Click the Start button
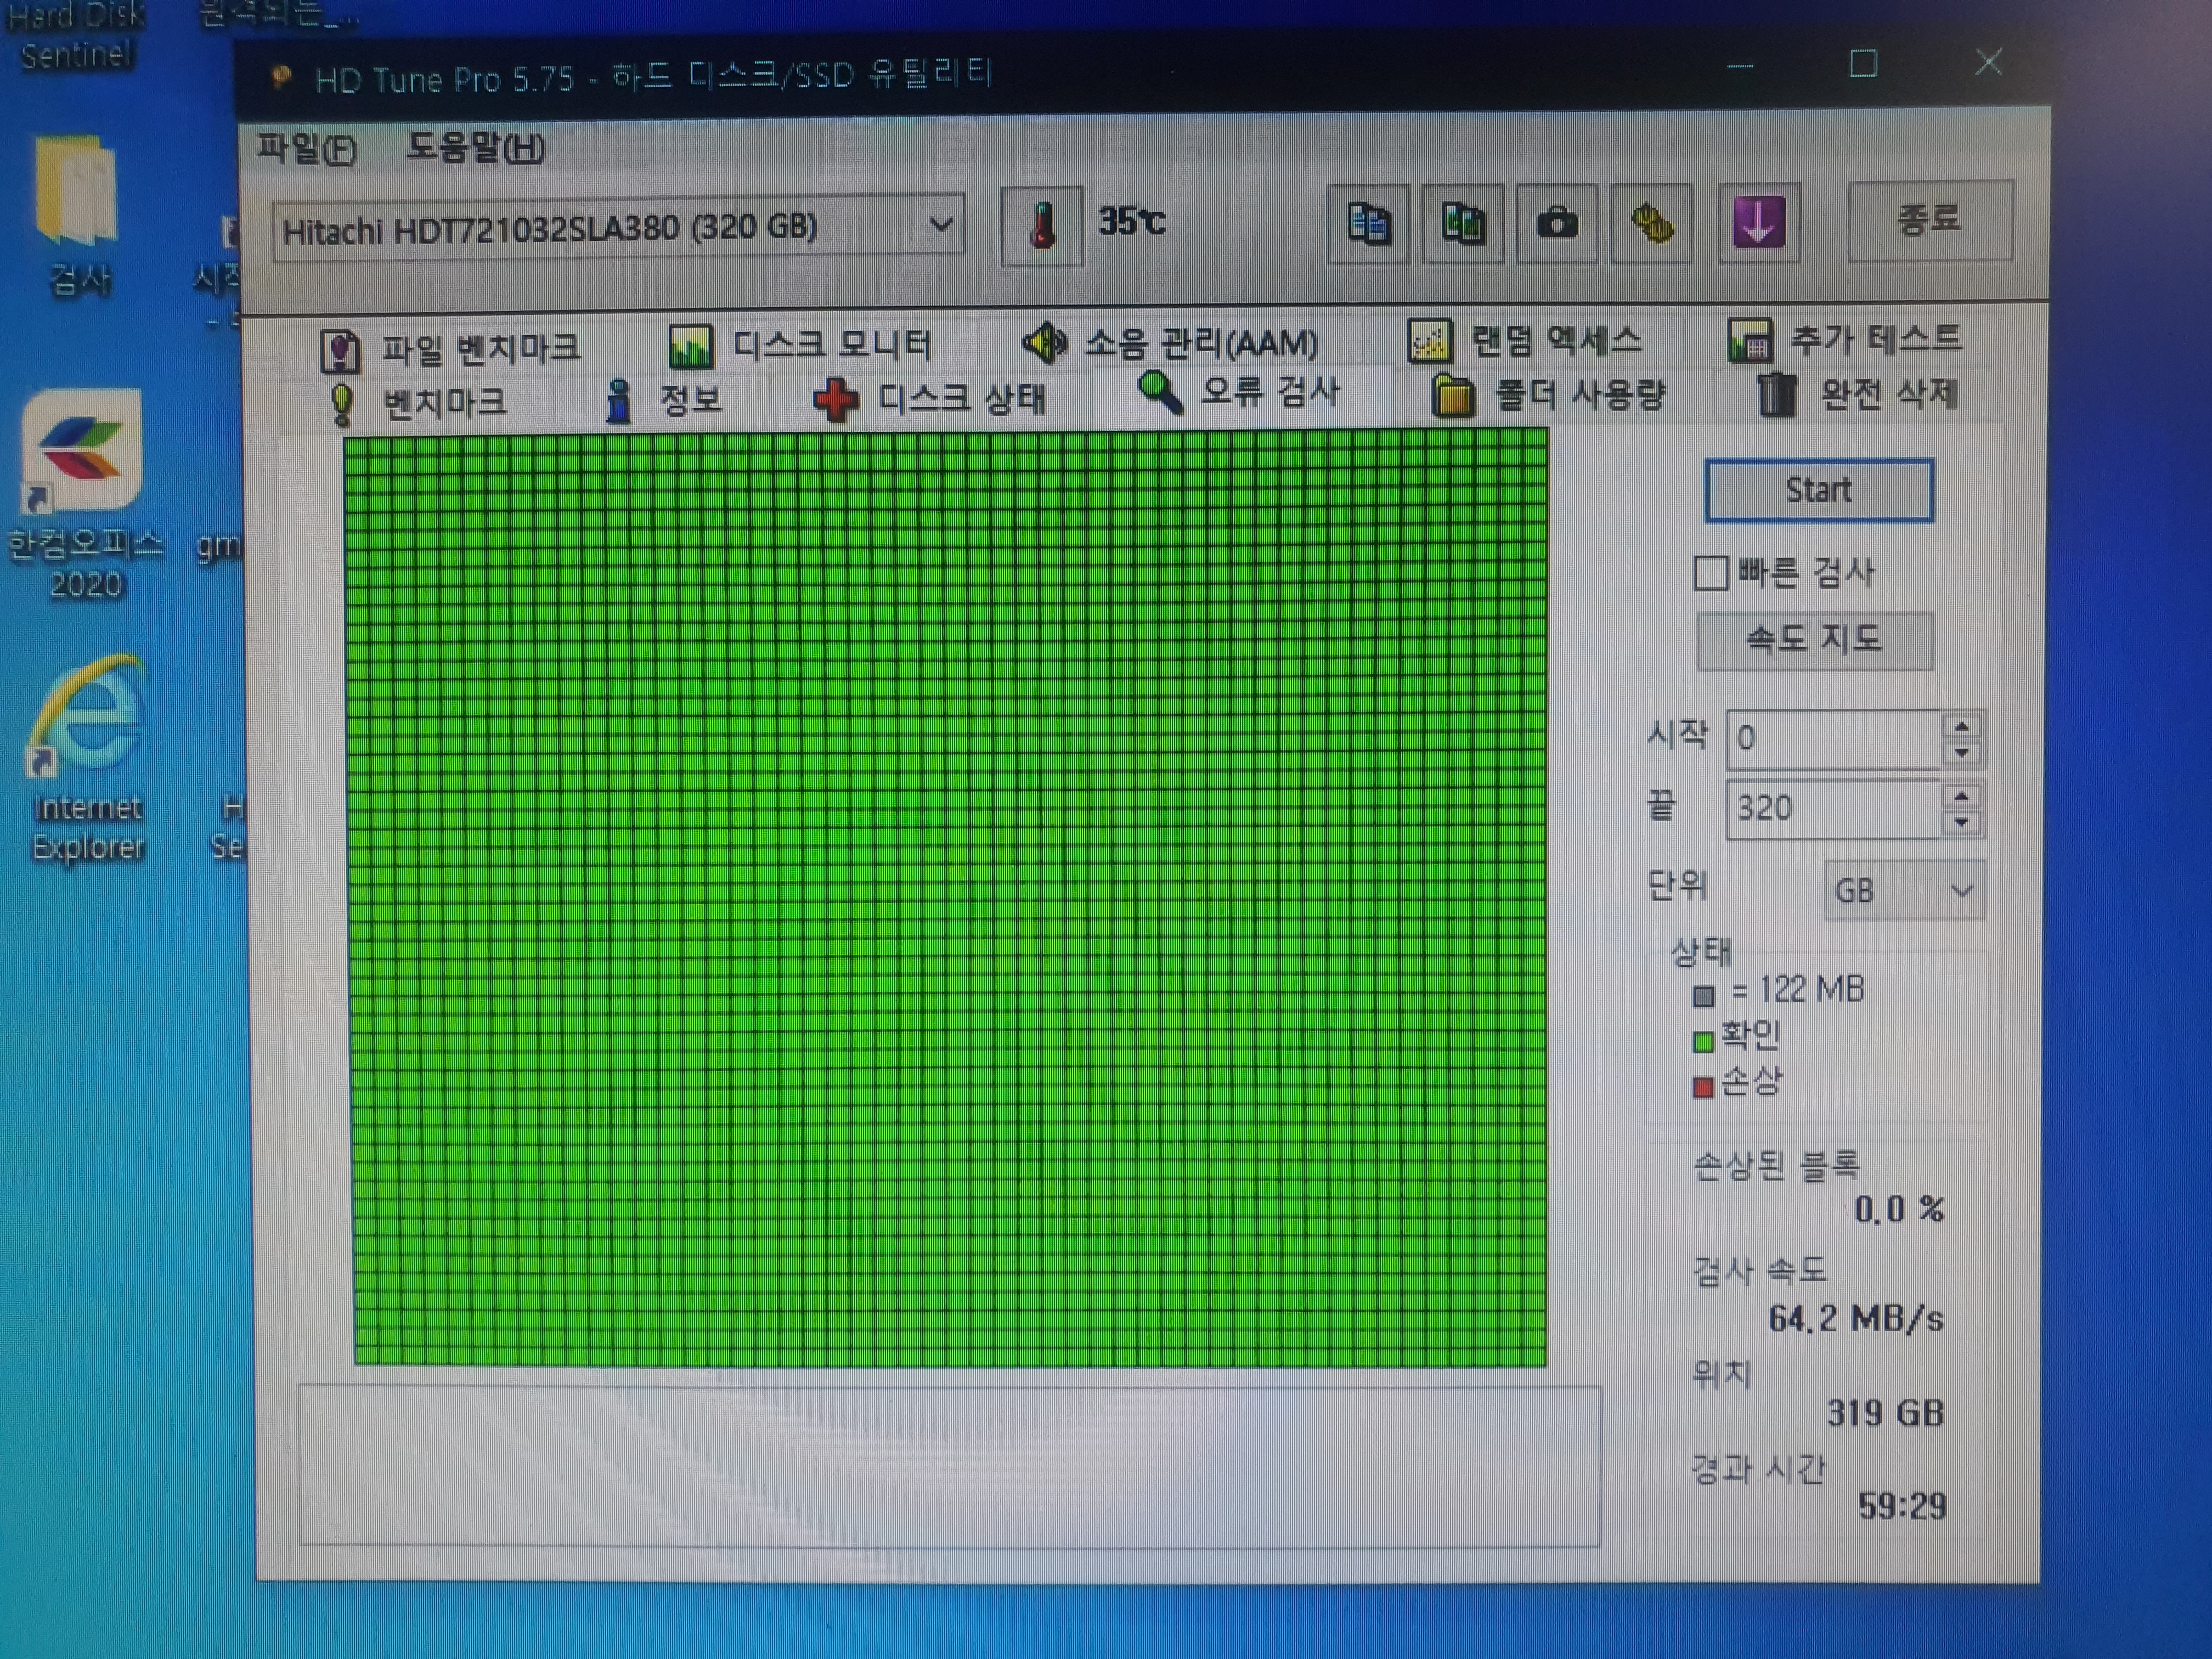This screenshot has width=2212, height=1659. point(1818,490)
